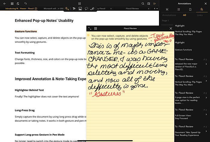Viewport: 210px width, 142px height.
Task: Switch to the bookmarks tab in sidebar
Action: click(x=190, y=10)
